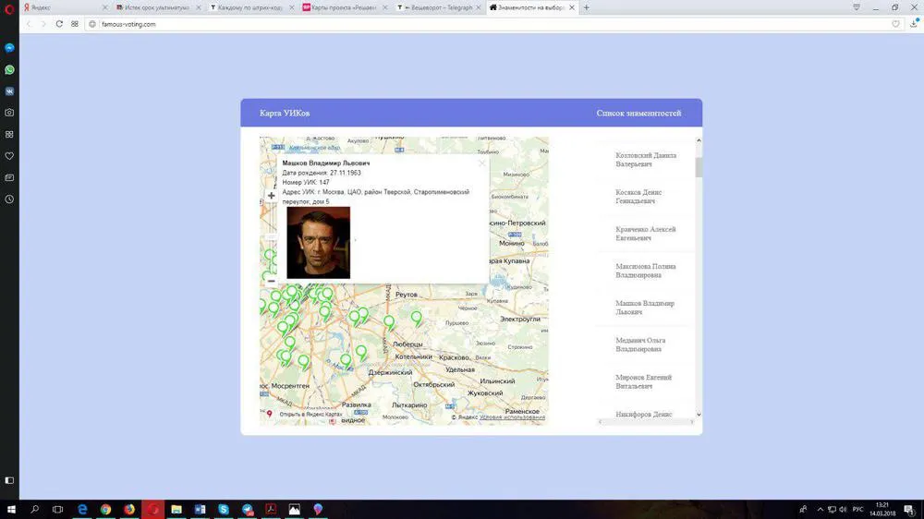Viewport: 924px width, 519px height.
Task: Open taskbar search magnifier
Action: pos(34,509)
